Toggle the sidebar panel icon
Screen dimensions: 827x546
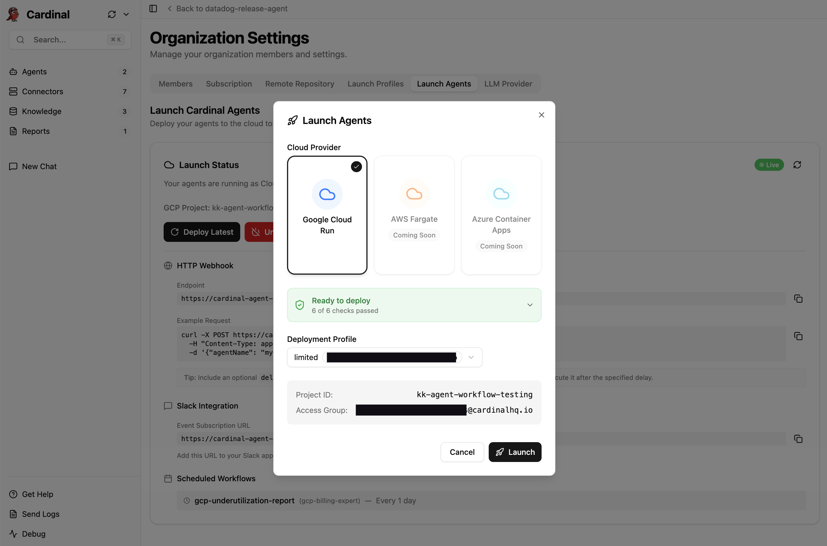(153, 8)
